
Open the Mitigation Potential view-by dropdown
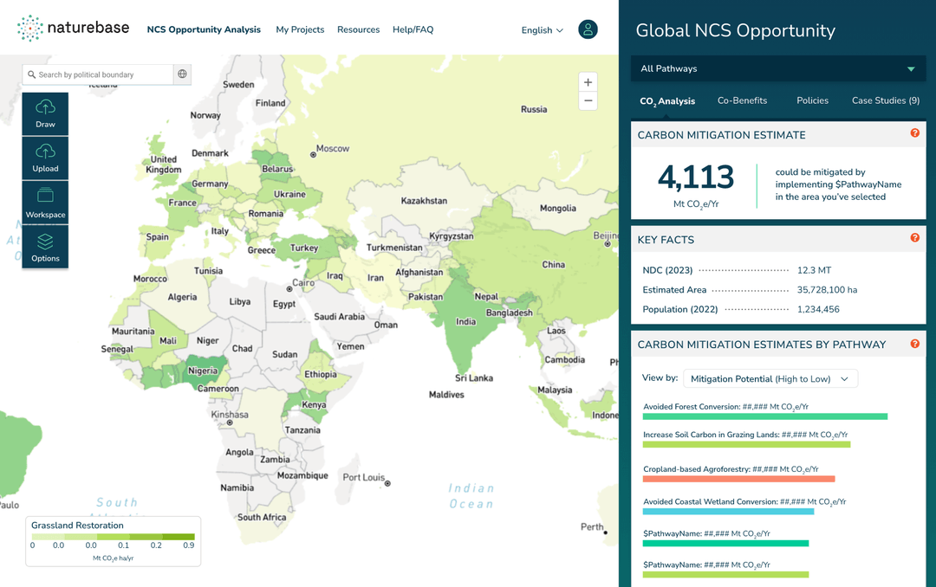click(770, 379)
